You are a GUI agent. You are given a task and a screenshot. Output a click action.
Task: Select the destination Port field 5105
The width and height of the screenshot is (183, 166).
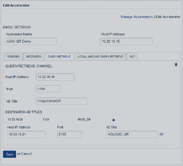[69, 134]
